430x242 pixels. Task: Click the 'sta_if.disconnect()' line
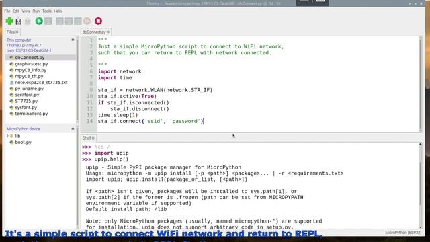[x=140, y=109]
